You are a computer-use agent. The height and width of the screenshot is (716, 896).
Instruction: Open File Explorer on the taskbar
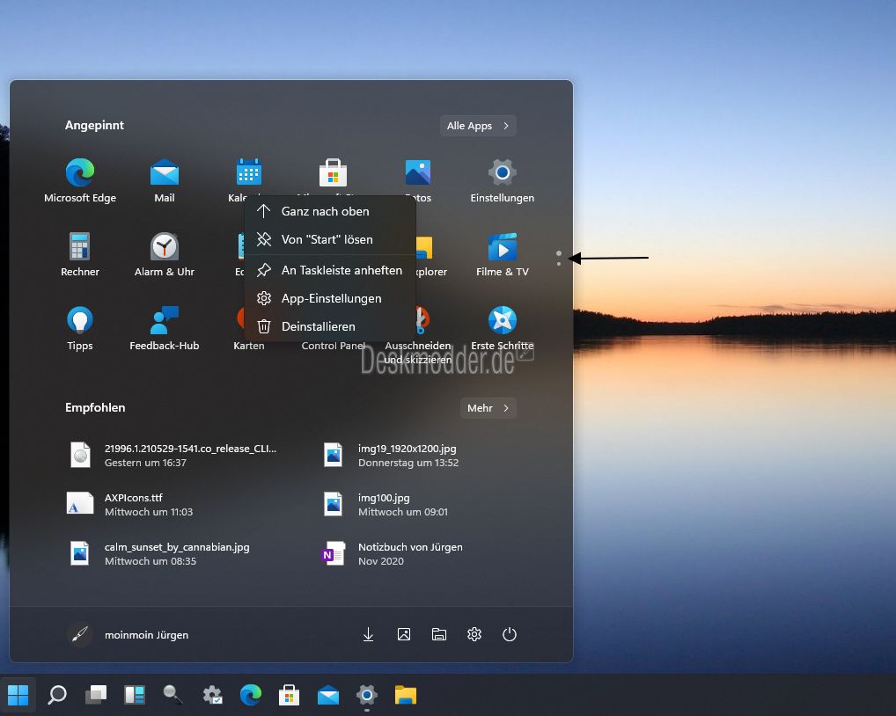405,695
